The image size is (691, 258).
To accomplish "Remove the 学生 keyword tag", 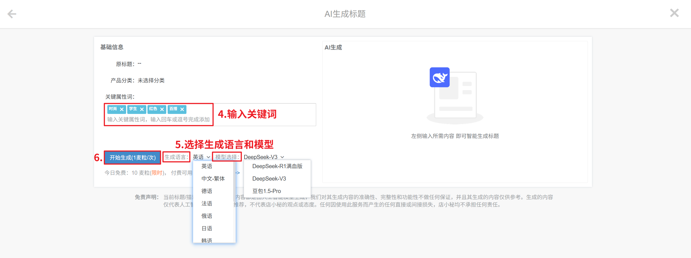I will click(x=142, y=110).
